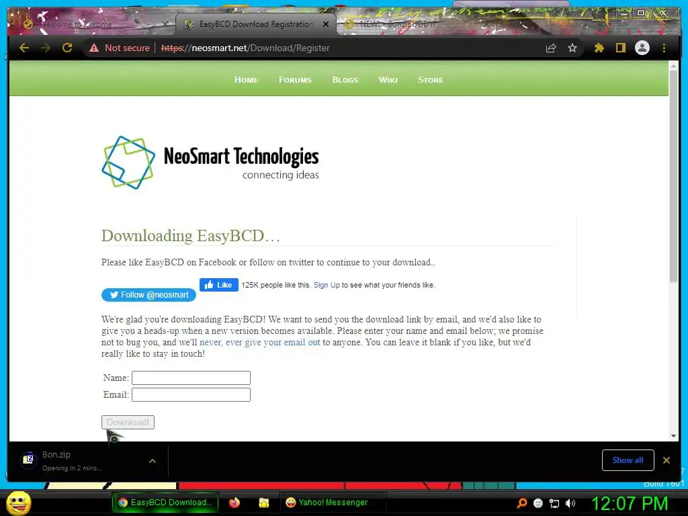The width and height of the screenshot is (688, 516).
Task: Open the smiley Start button
Action: [x=18, y=503]
